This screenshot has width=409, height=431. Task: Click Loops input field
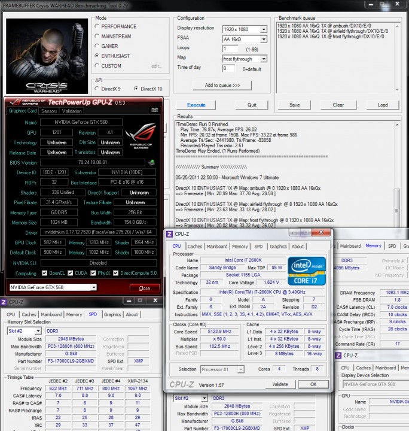coord(230,49)
